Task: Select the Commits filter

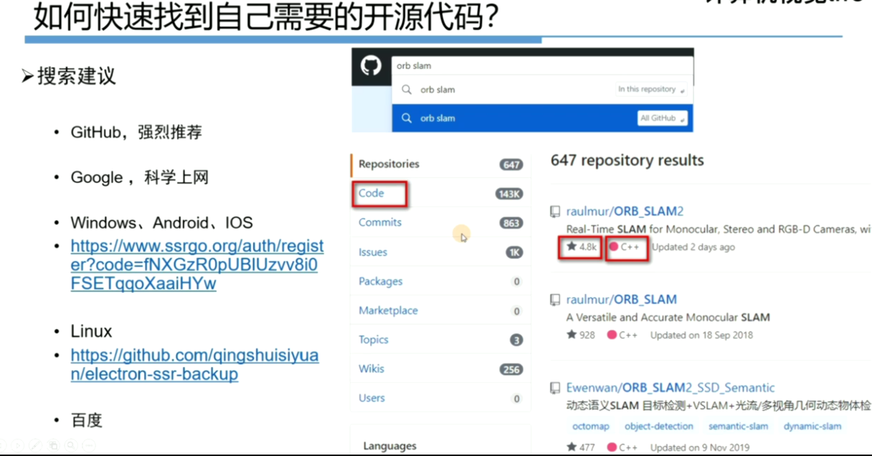Action: tap(440, 223)
